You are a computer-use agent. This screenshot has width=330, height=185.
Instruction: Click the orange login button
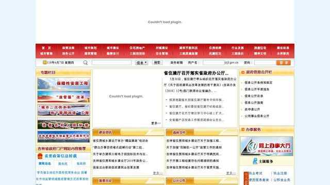coord(283,63)
